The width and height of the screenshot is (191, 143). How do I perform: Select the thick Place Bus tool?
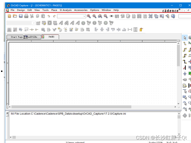(185, 62)
